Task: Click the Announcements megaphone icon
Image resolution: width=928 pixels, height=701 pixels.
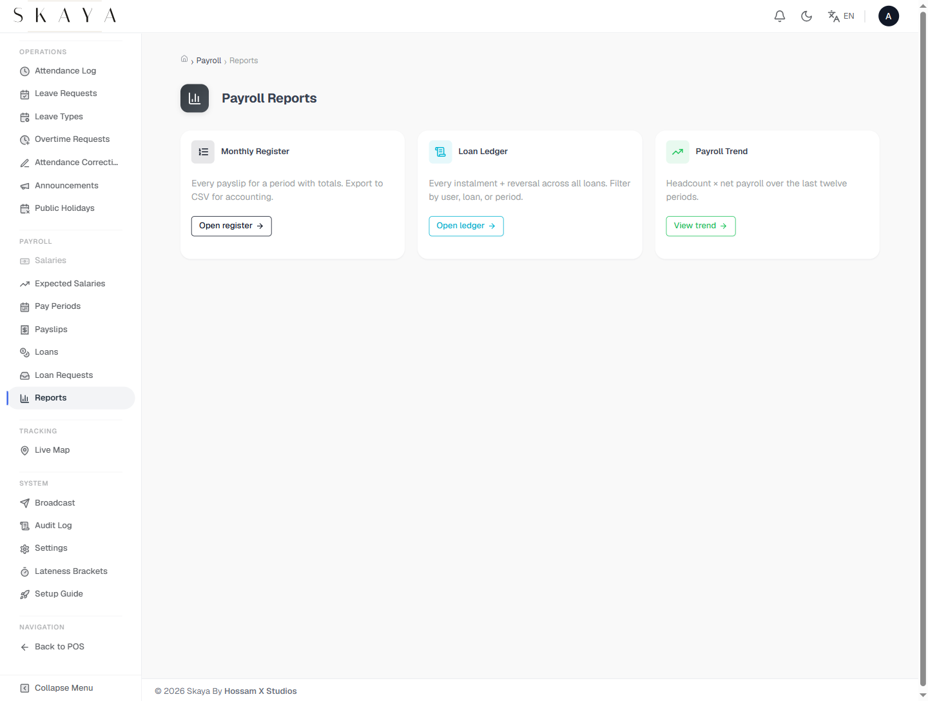Action: click(x=24, y=186)
